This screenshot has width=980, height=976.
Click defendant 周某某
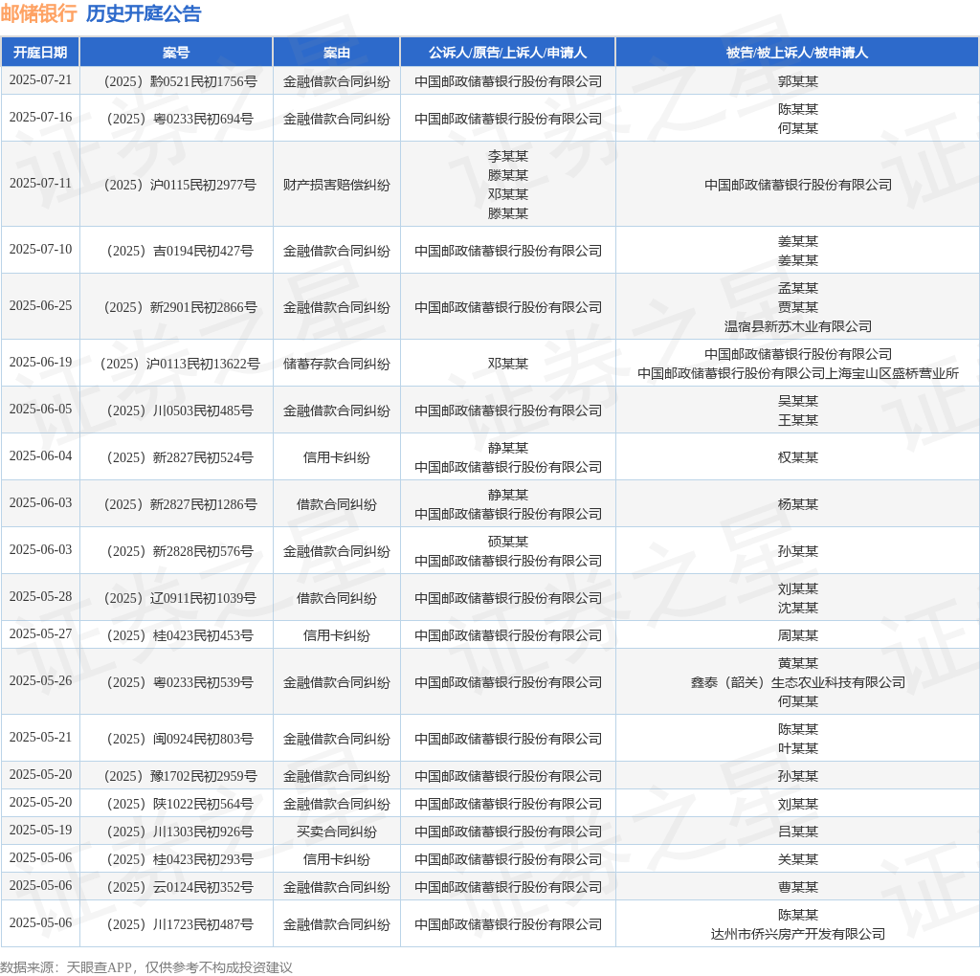tap(797, 635)
